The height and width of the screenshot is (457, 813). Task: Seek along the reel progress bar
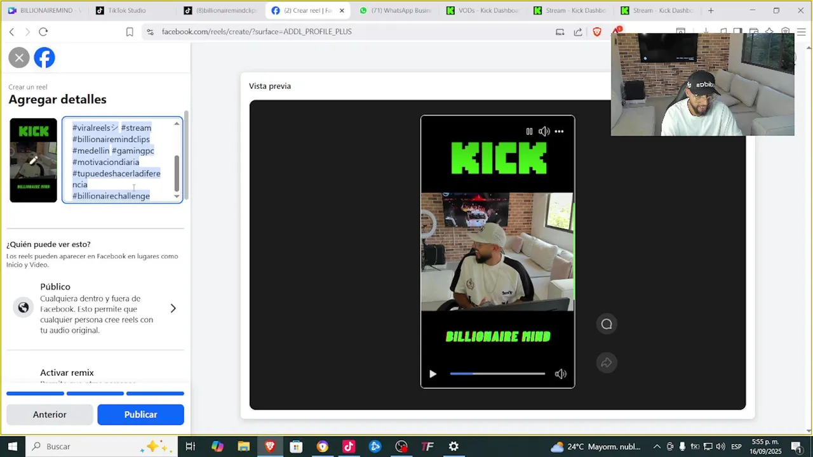pos(497,374)
